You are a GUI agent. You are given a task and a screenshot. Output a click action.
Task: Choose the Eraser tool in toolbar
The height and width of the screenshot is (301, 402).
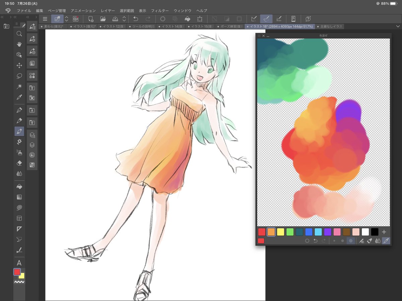(19, 163)
